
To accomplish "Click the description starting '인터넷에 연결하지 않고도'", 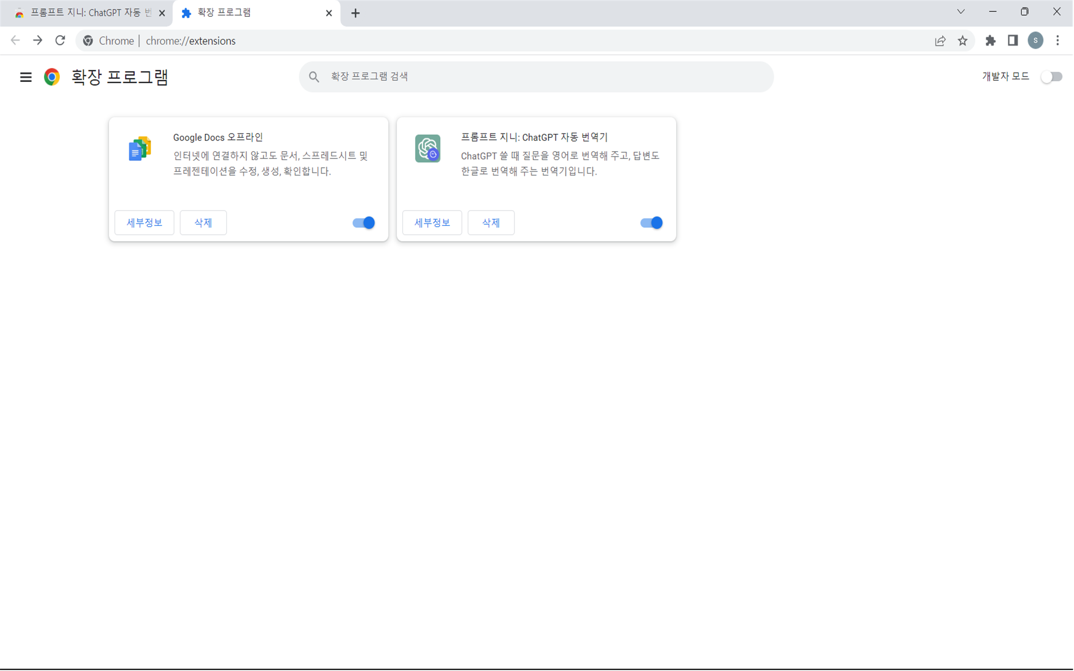I will (271, 163).
